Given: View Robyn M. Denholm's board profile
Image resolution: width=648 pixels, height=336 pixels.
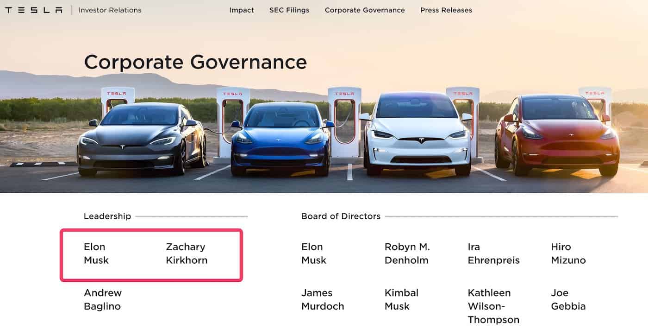Looking at the screenshot, I should (x=407, y=254).
